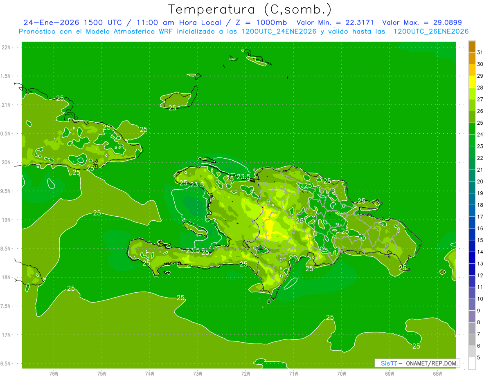Click the "20N" latitude axis label
Screen dimensions: 491x379
point(6,162)
